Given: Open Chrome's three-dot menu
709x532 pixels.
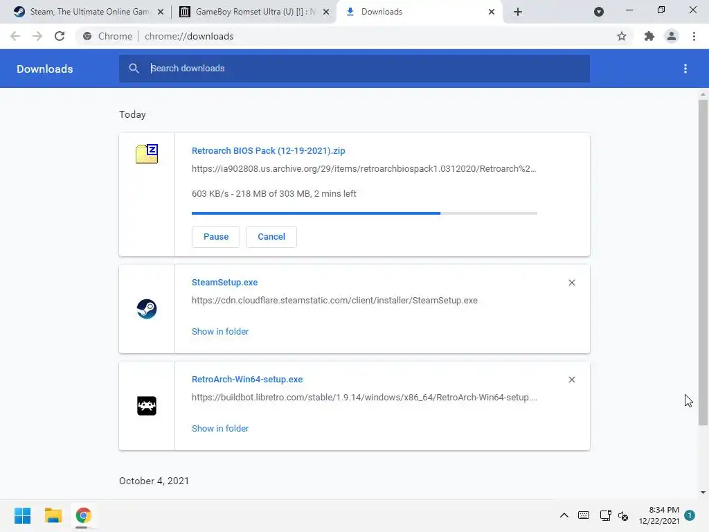Looking at the screenshot, I should click(x=694, y=36).
